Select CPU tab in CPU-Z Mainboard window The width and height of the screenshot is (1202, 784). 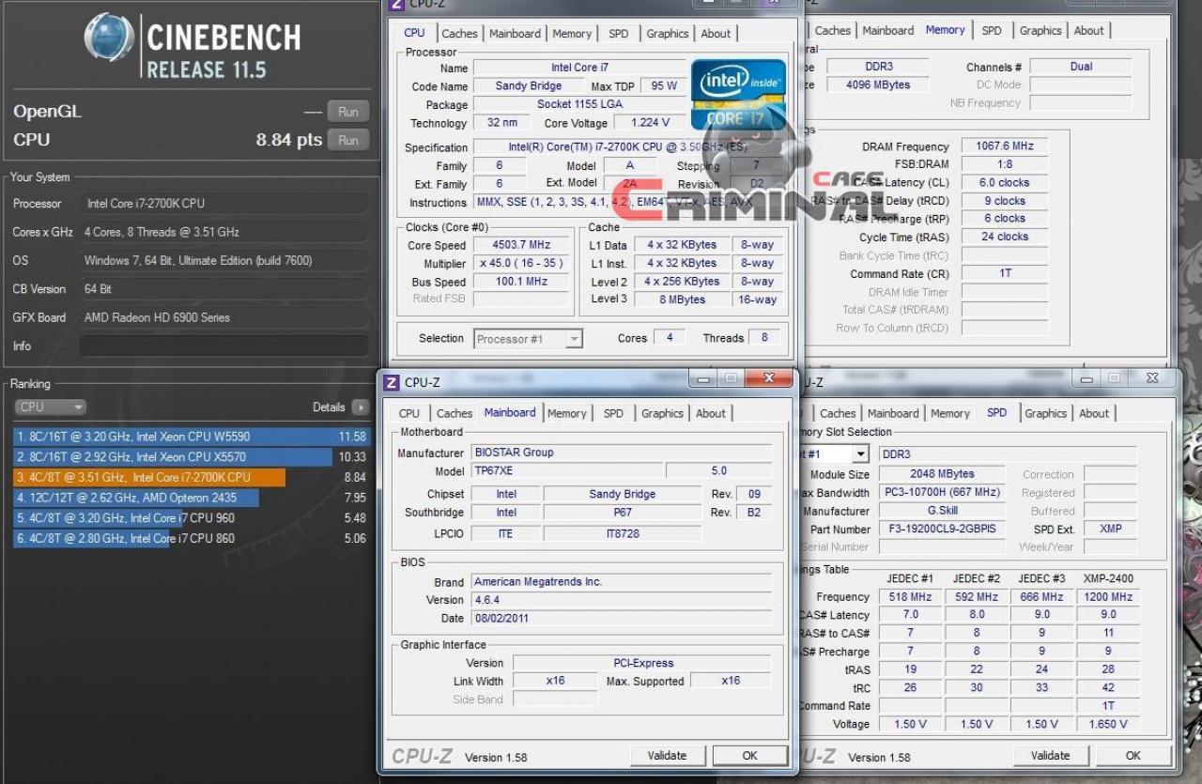click(409, 413)
